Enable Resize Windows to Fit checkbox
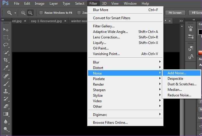 tap(41, 13)
